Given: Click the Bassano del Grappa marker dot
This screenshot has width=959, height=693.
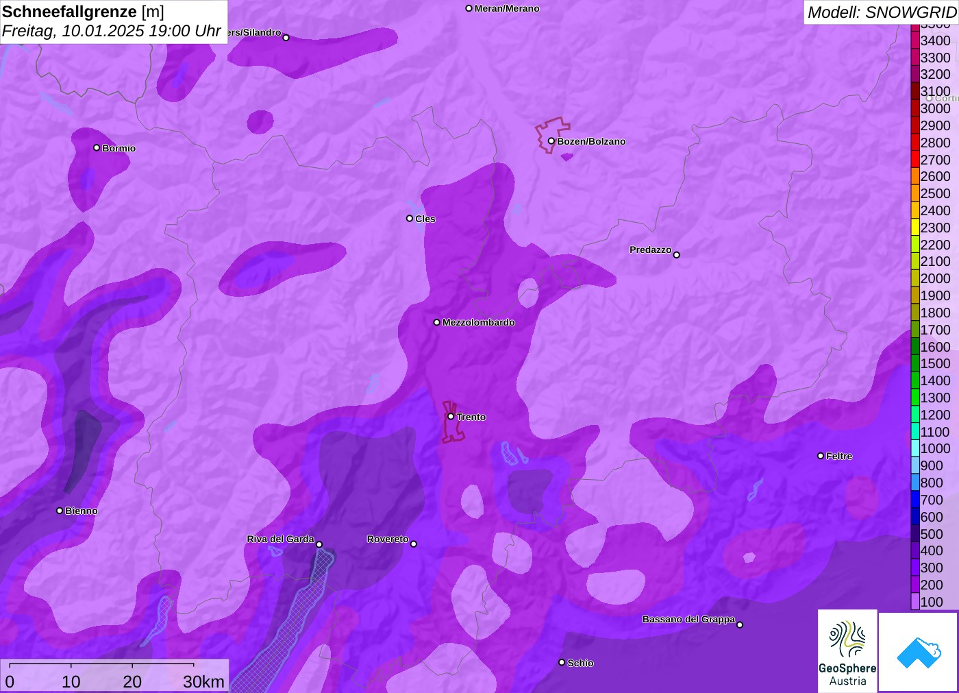Looking at the screenshot, I should coord(739,624).
